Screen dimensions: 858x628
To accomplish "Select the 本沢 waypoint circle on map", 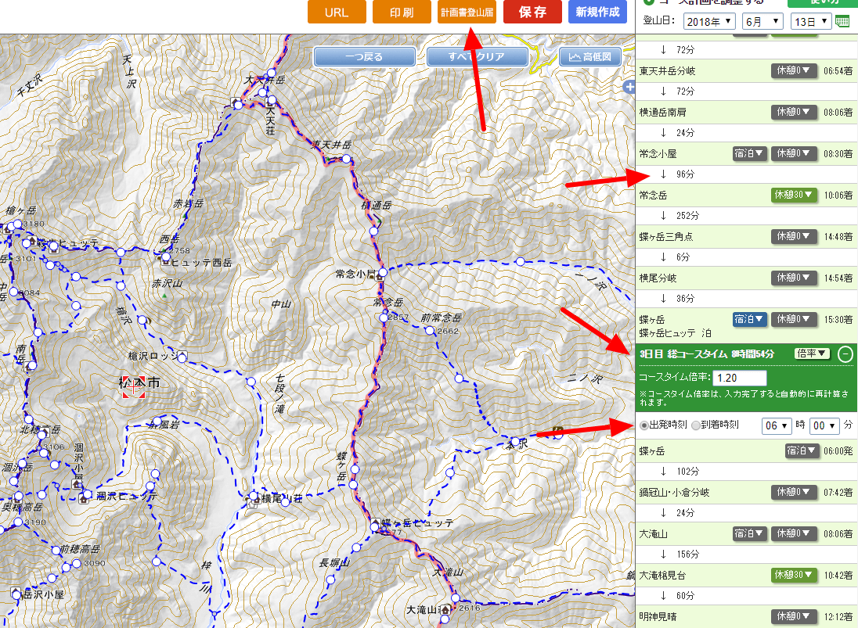I will tap(515, 440).
